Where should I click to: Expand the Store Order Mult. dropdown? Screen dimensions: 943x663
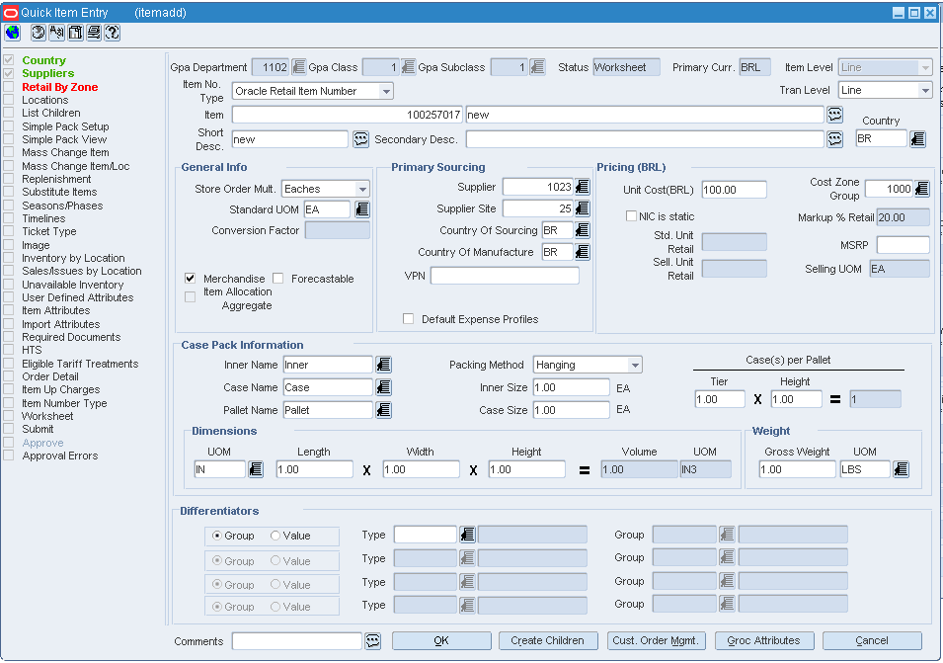click(x=362, y=189)
